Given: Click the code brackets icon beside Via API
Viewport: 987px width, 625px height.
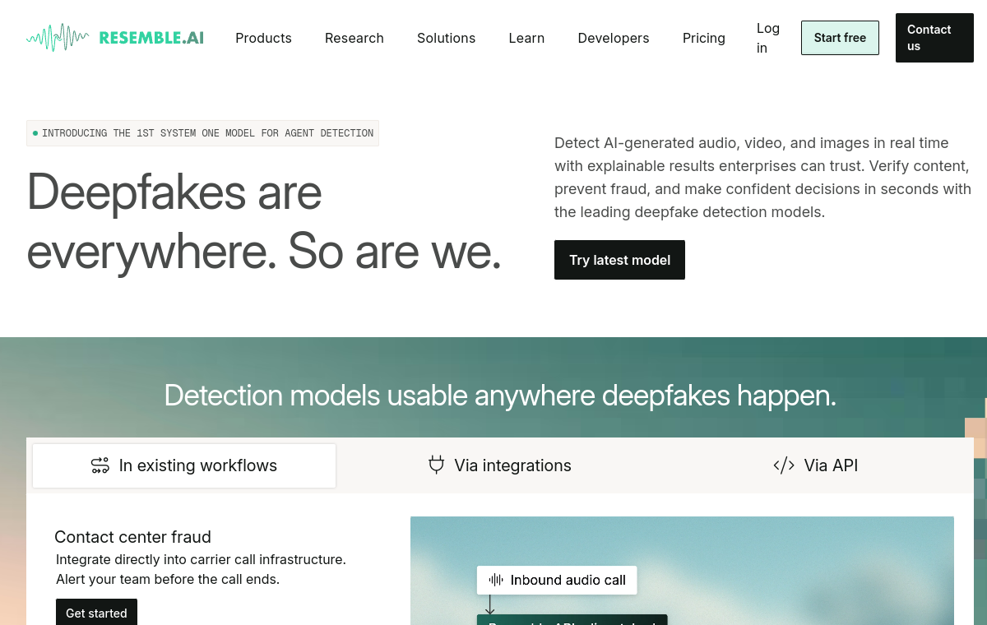Looking at the screenshot, I should click(784, 465).
